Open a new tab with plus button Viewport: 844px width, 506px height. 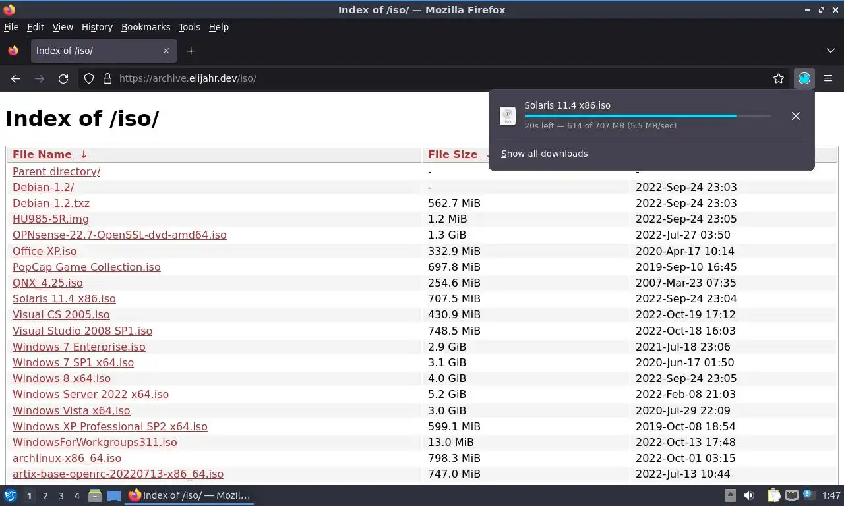click(x=191, y=51)
